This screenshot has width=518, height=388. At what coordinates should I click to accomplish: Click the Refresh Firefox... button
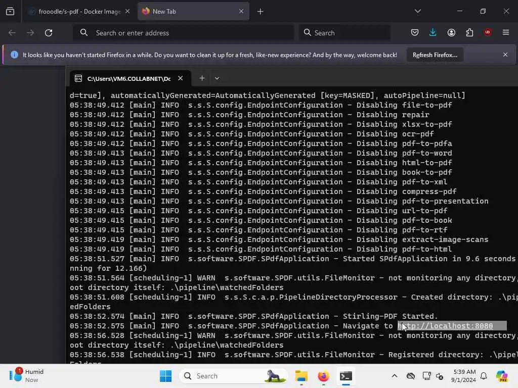pos(435,55)
